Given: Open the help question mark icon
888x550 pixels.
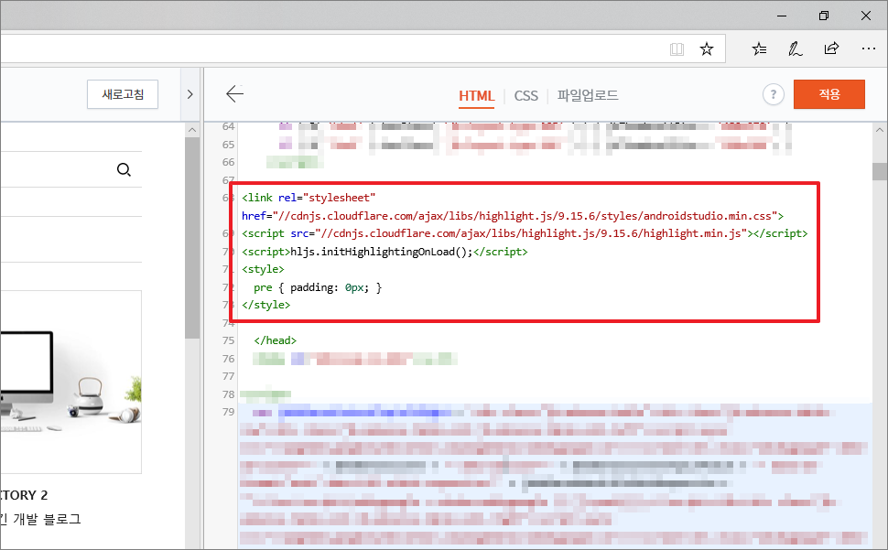Looking at the screenshot, I should pyautogui.click(x=773, y=94).
